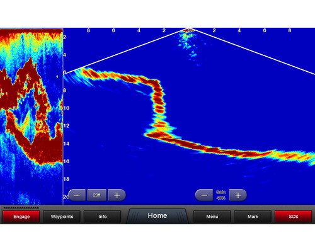The image size is (315, 252).
Task: Open the Menu
Action: point(212,216)
